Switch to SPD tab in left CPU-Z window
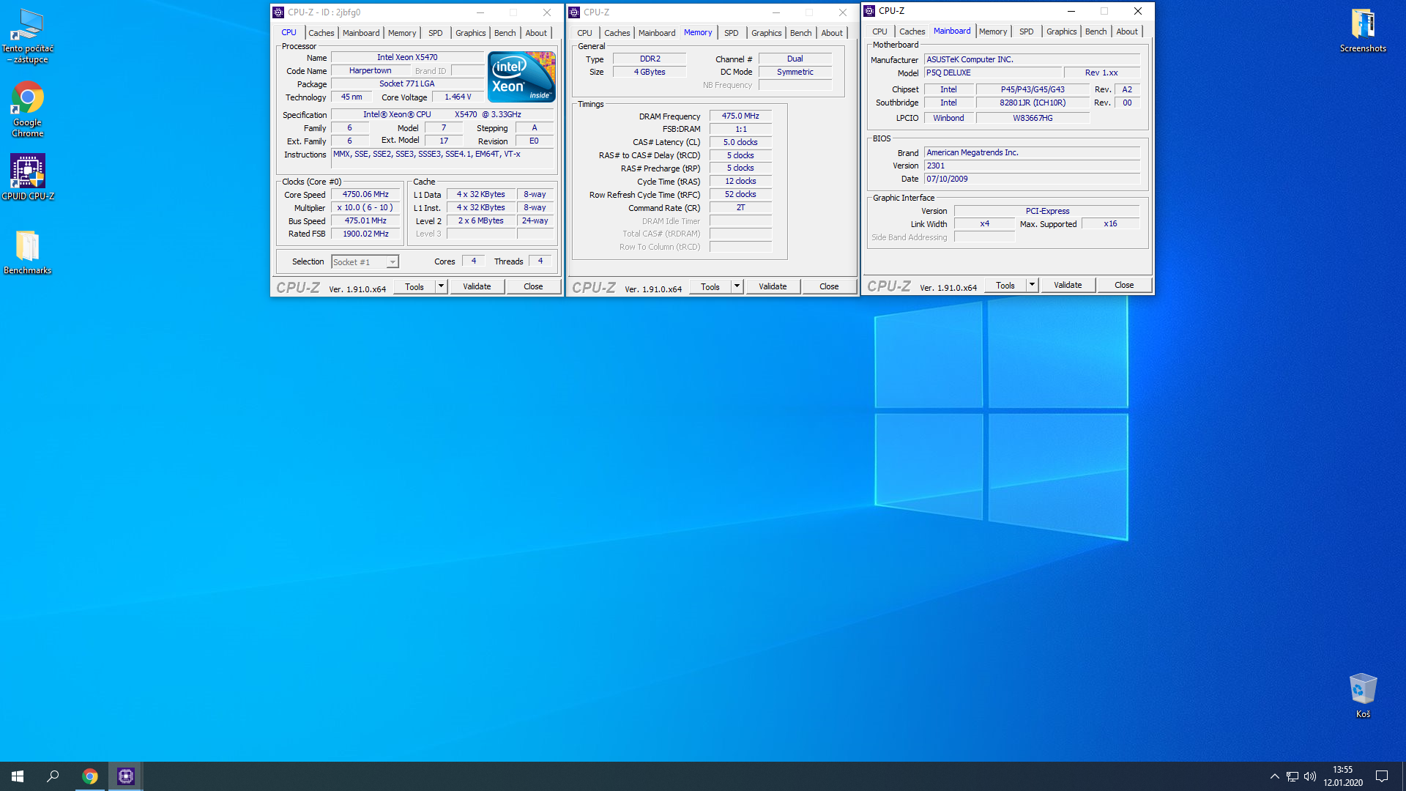1406x791 pixels. (x=435, y=33)
